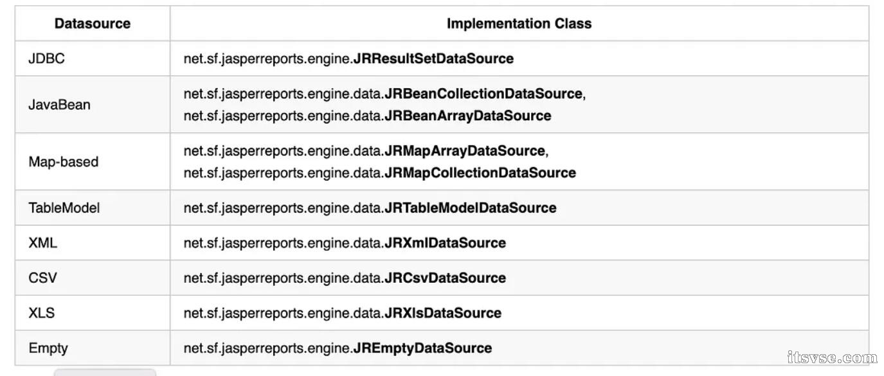This screenshot has width=884, height=376.
Task: Select the JavaBean row label
Action: pyautogui.click(x=59, y=105)
